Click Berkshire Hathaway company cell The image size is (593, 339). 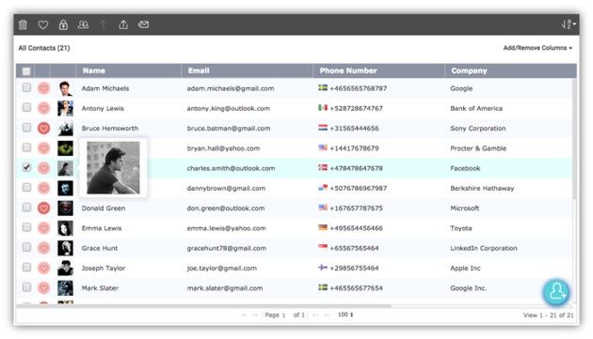482,188
